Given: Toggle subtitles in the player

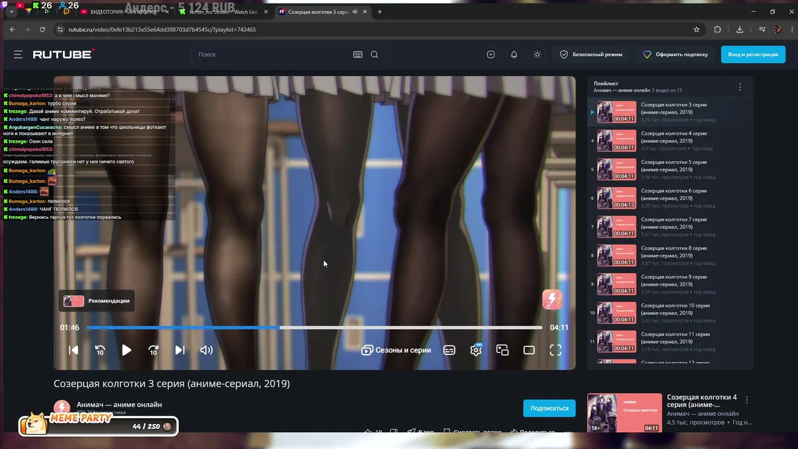Looking at the screenshot, I should coord(449,350).
